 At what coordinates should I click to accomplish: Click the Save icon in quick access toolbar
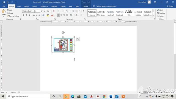pyautogui.click(x=4, y=2)
